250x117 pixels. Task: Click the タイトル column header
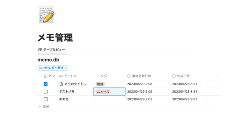tap(68, 76)
